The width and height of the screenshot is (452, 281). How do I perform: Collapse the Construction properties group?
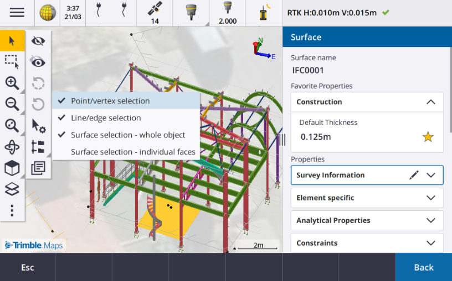coord(430,102)
